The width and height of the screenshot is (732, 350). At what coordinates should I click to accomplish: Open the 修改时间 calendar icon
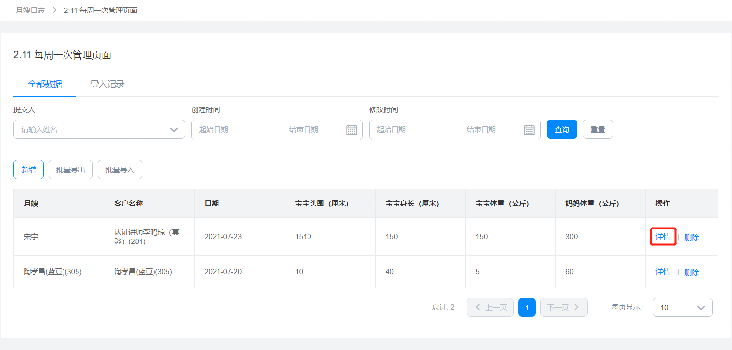[529, 130]
